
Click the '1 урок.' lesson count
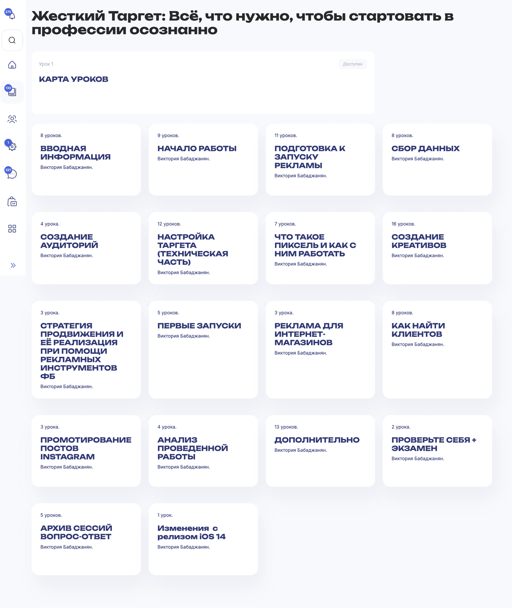coord(165,515)
